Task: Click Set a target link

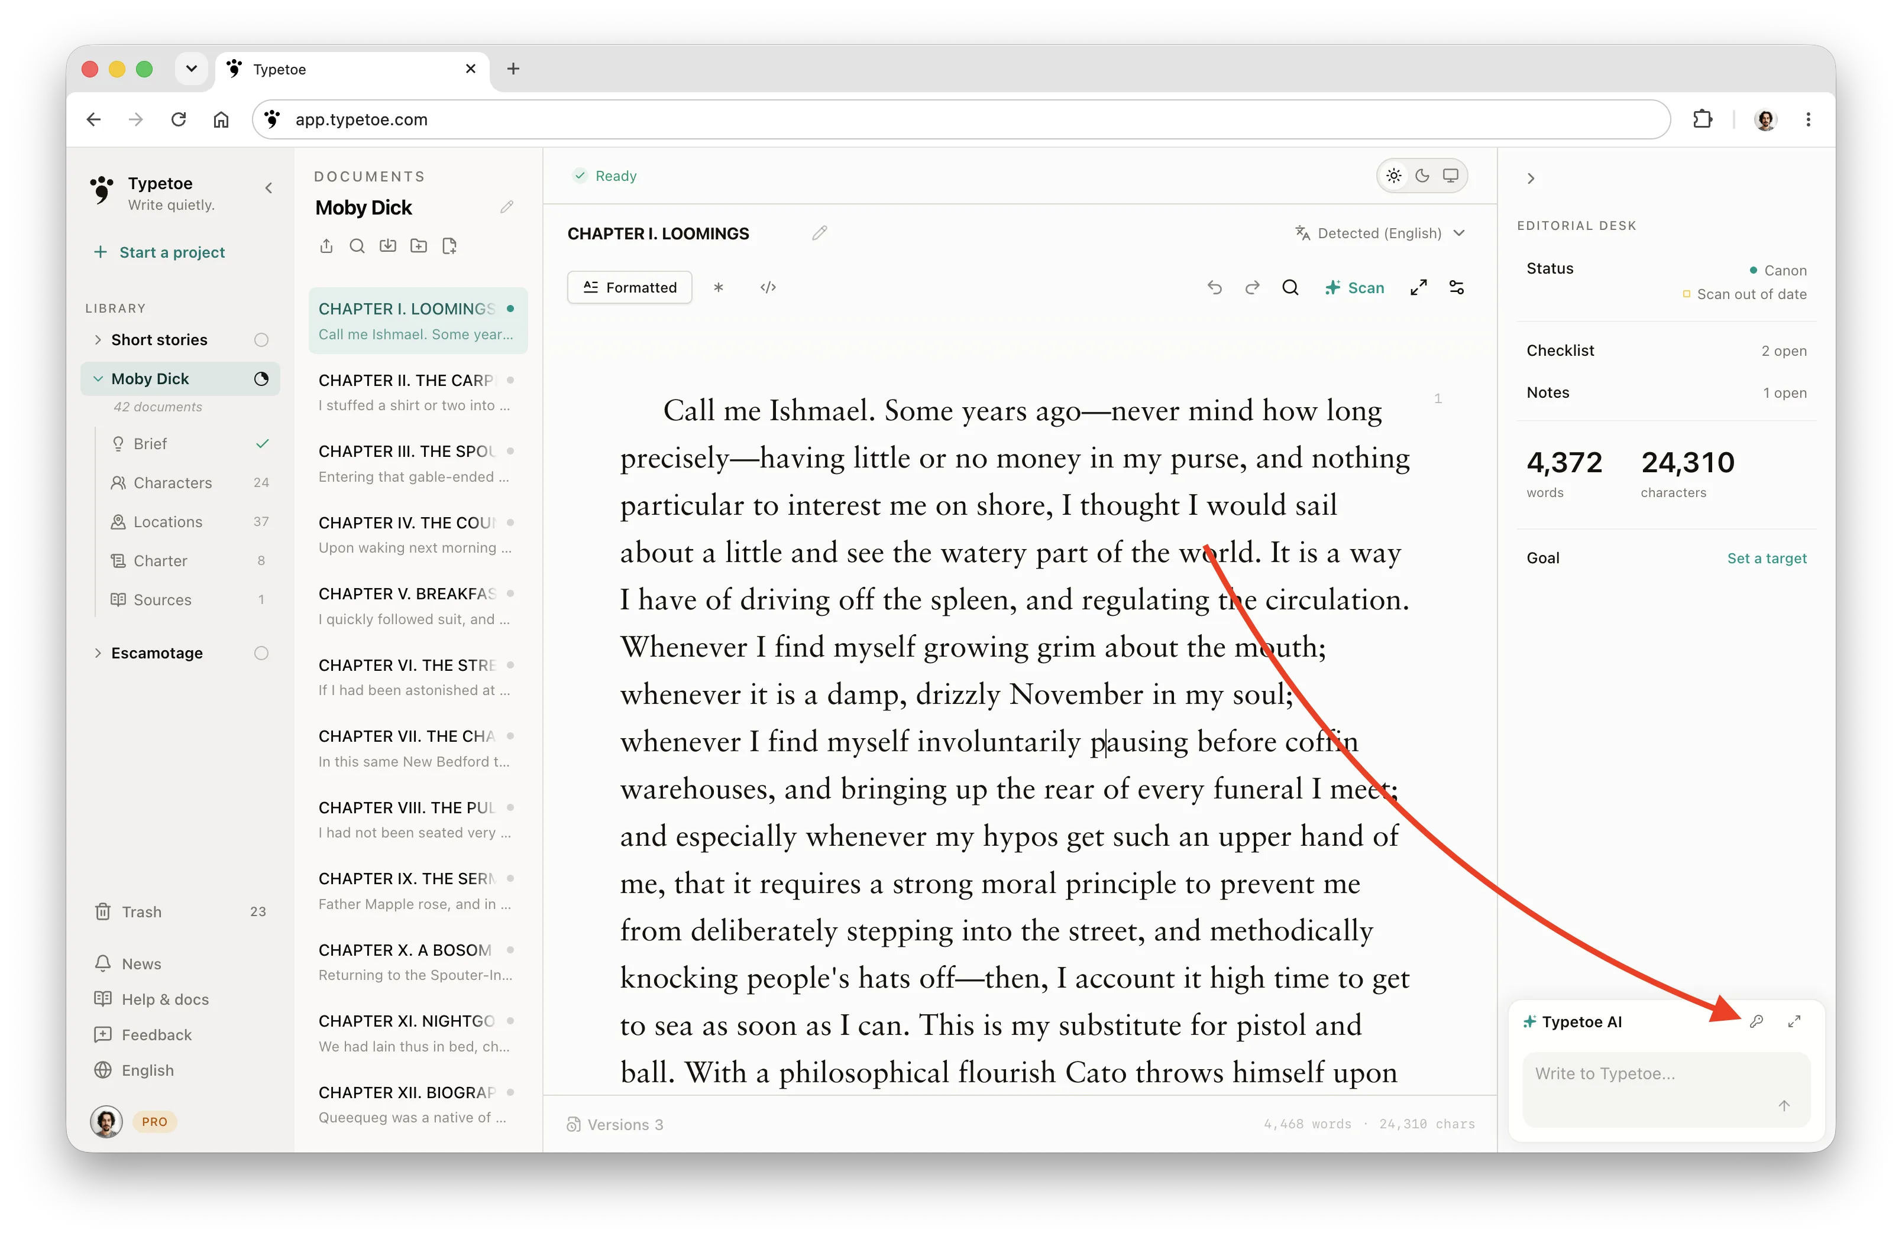Action: pyautogui.click(x=1766, y=558)
